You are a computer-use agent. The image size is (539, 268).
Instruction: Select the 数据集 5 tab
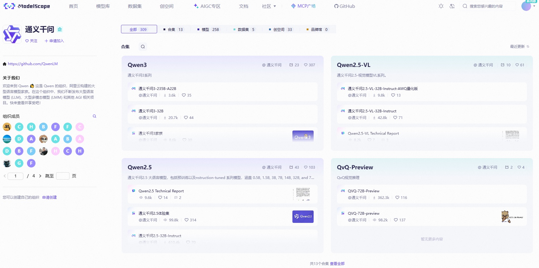tap(244, 29)
